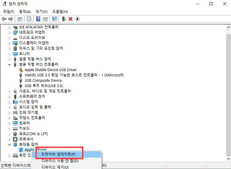Click the action pane toolbar icon

click(45, 19)
